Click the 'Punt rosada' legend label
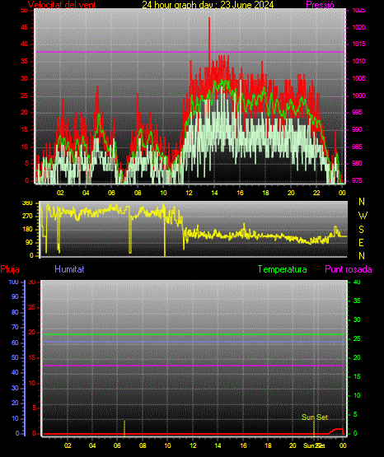The image size is (384, 457). coord(349,269)
